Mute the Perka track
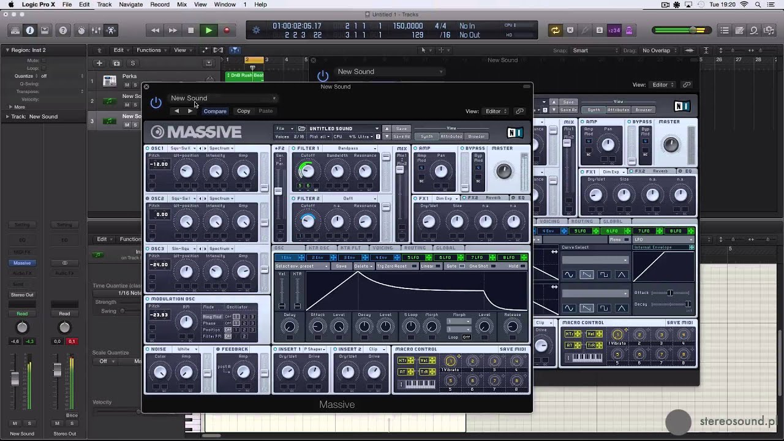Image resolution: width=784 pixels, height=441 pixels. coord(127,85)
